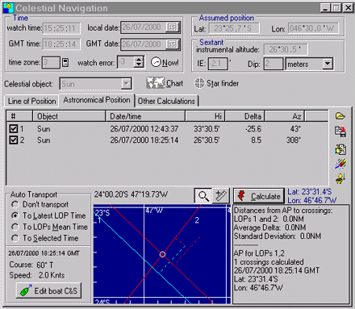This screenshot has width=355, height=309.
Task: Click the magnifier zoom tool
Action: [x=203, y=196]
